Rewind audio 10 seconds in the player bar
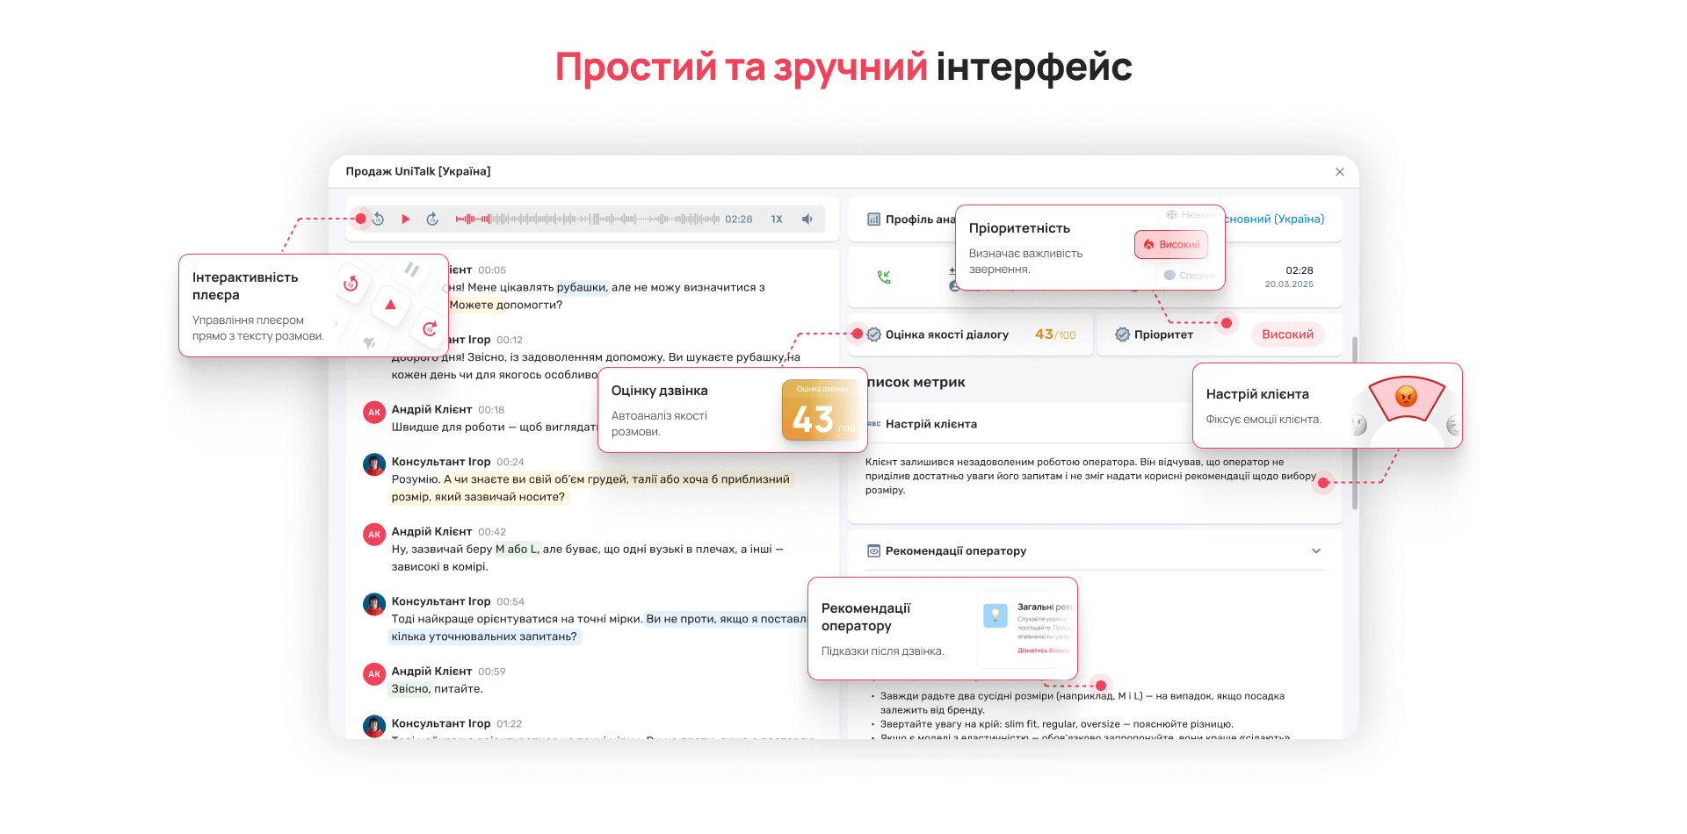This screenshot has height=834, width=1687. 378,219
